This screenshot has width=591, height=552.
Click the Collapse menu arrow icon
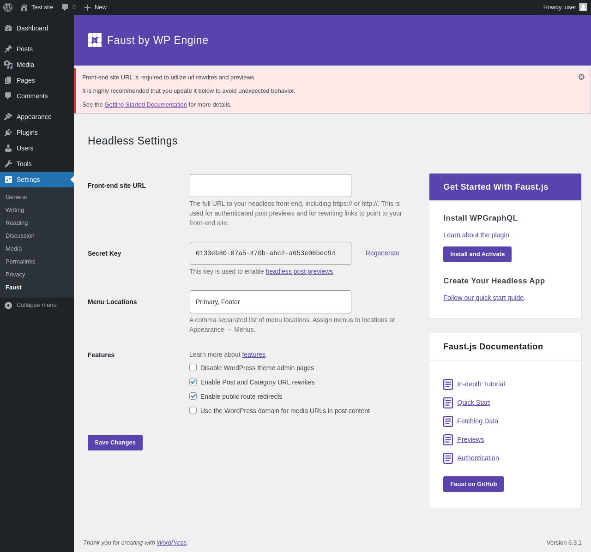tap(8, 305)
